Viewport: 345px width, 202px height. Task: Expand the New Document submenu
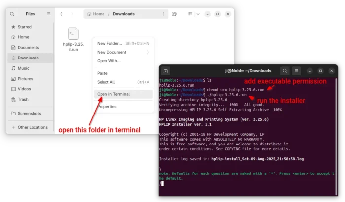tap(123, 52)
